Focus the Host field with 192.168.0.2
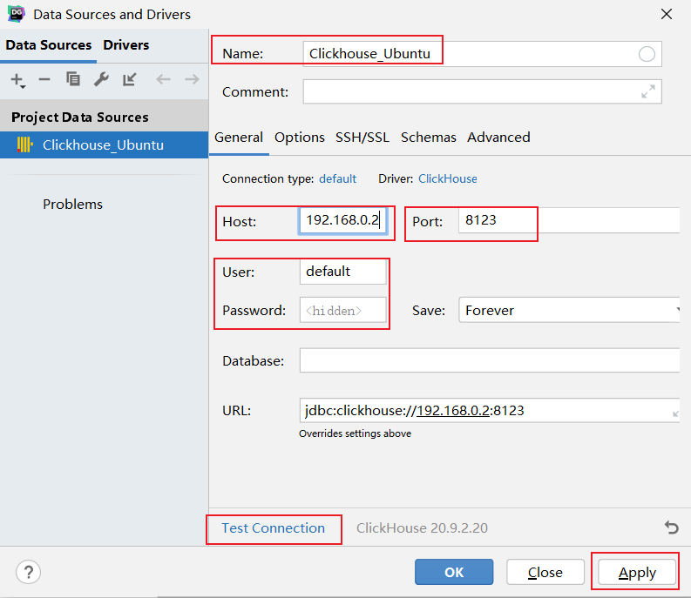Image resolution: width=691 pixels, height=598 pixels. pyautogui.click(x=342, y=220)
